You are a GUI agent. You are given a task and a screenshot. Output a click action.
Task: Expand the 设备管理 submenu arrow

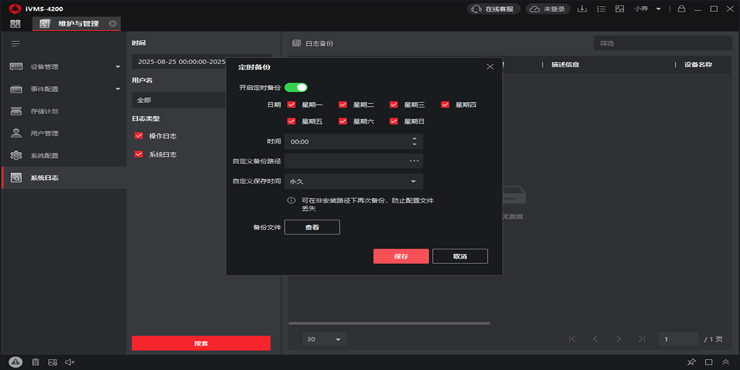click(118, 67)
